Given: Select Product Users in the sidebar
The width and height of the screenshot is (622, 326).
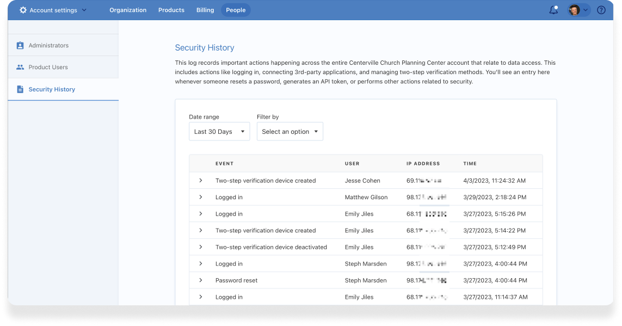Looking at the screenshot, I should [48, 67].
